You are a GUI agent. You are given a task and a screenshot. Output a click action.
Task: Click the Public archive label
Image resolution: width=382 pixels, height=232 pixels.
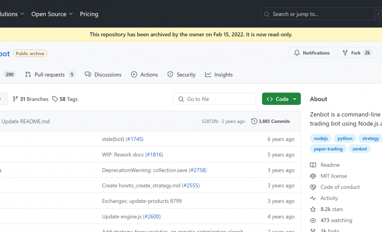(x=30, y=53)
